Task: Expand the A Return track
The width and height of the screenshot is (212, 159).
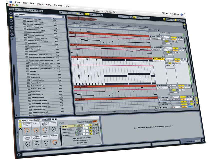Action: click(x=160, y=102)
